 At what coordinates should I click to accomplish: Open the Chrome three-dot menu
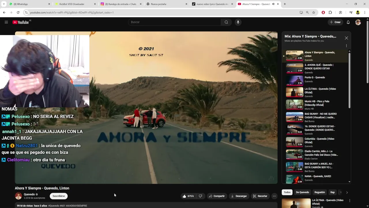tap(365, 12)
